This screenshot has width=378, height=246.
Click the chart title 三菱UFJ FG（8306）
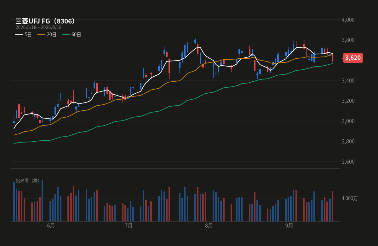[46, 21]
